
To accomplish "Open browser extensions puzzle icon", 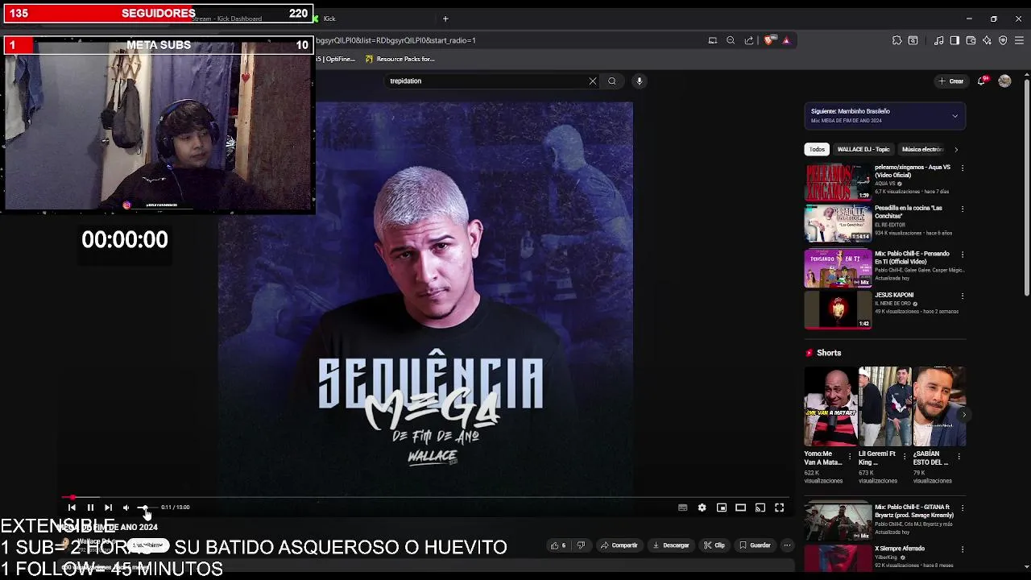I will click(896, 40).
